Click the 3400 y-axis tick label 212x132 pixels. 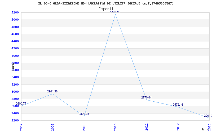[15, 77]
